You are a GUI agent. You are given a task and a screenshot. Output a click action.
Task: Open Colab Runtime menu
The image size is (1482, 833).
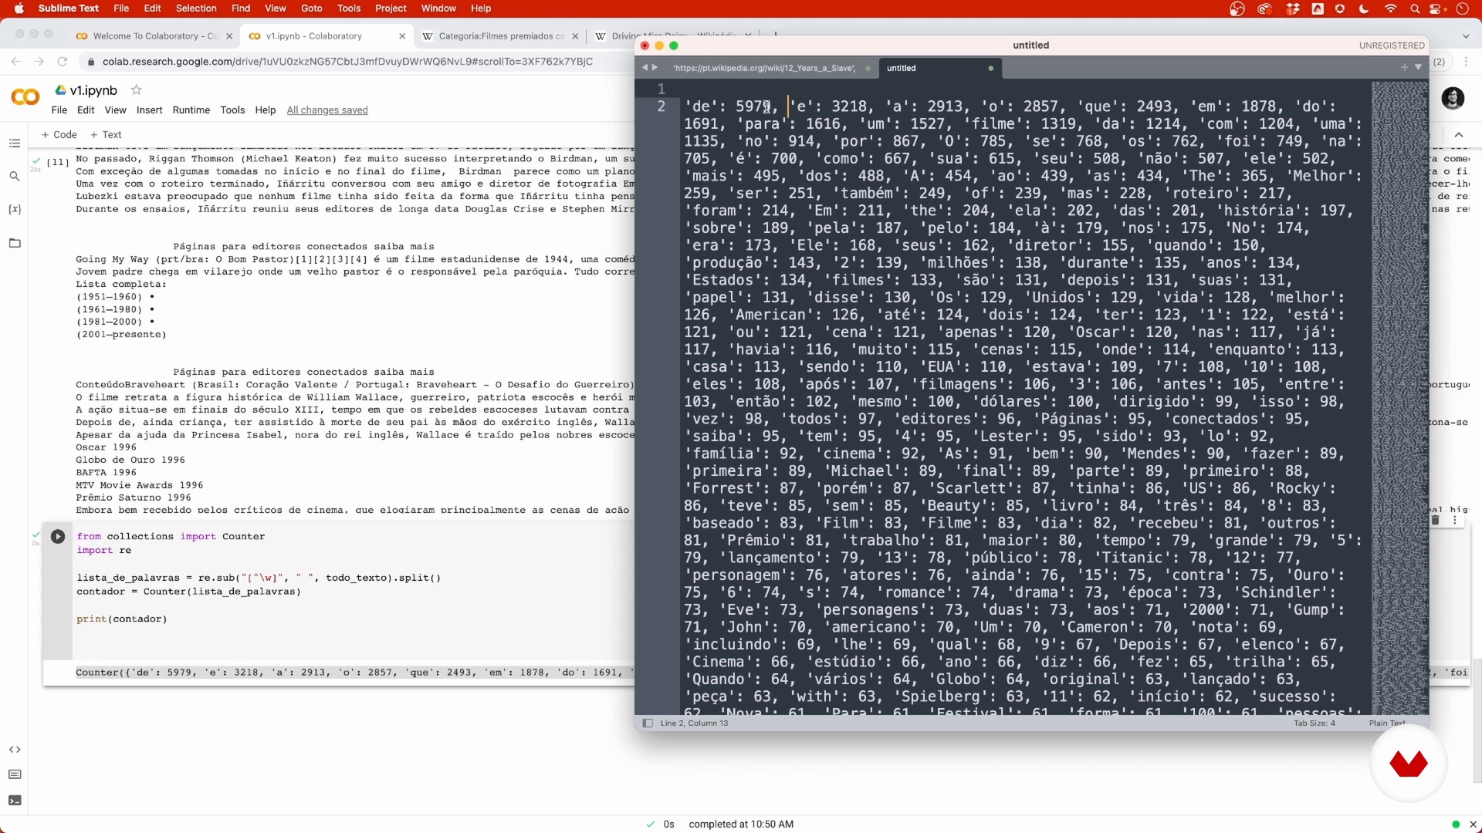click(x=191, y=110)
